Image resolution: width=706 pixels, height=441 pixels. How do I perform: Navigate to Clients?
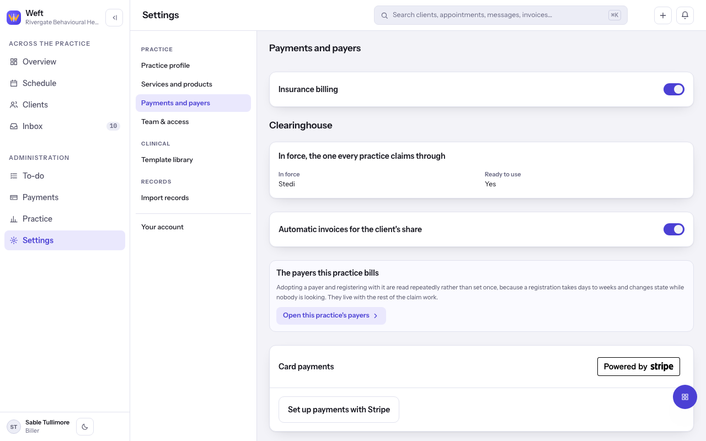pos(65,105)
